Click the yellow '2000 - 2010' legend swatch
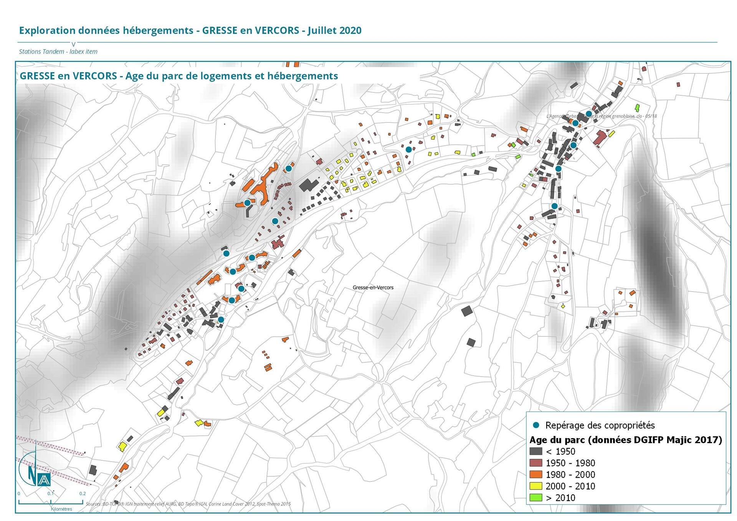 pyautogui.click(x=536, y=486)
